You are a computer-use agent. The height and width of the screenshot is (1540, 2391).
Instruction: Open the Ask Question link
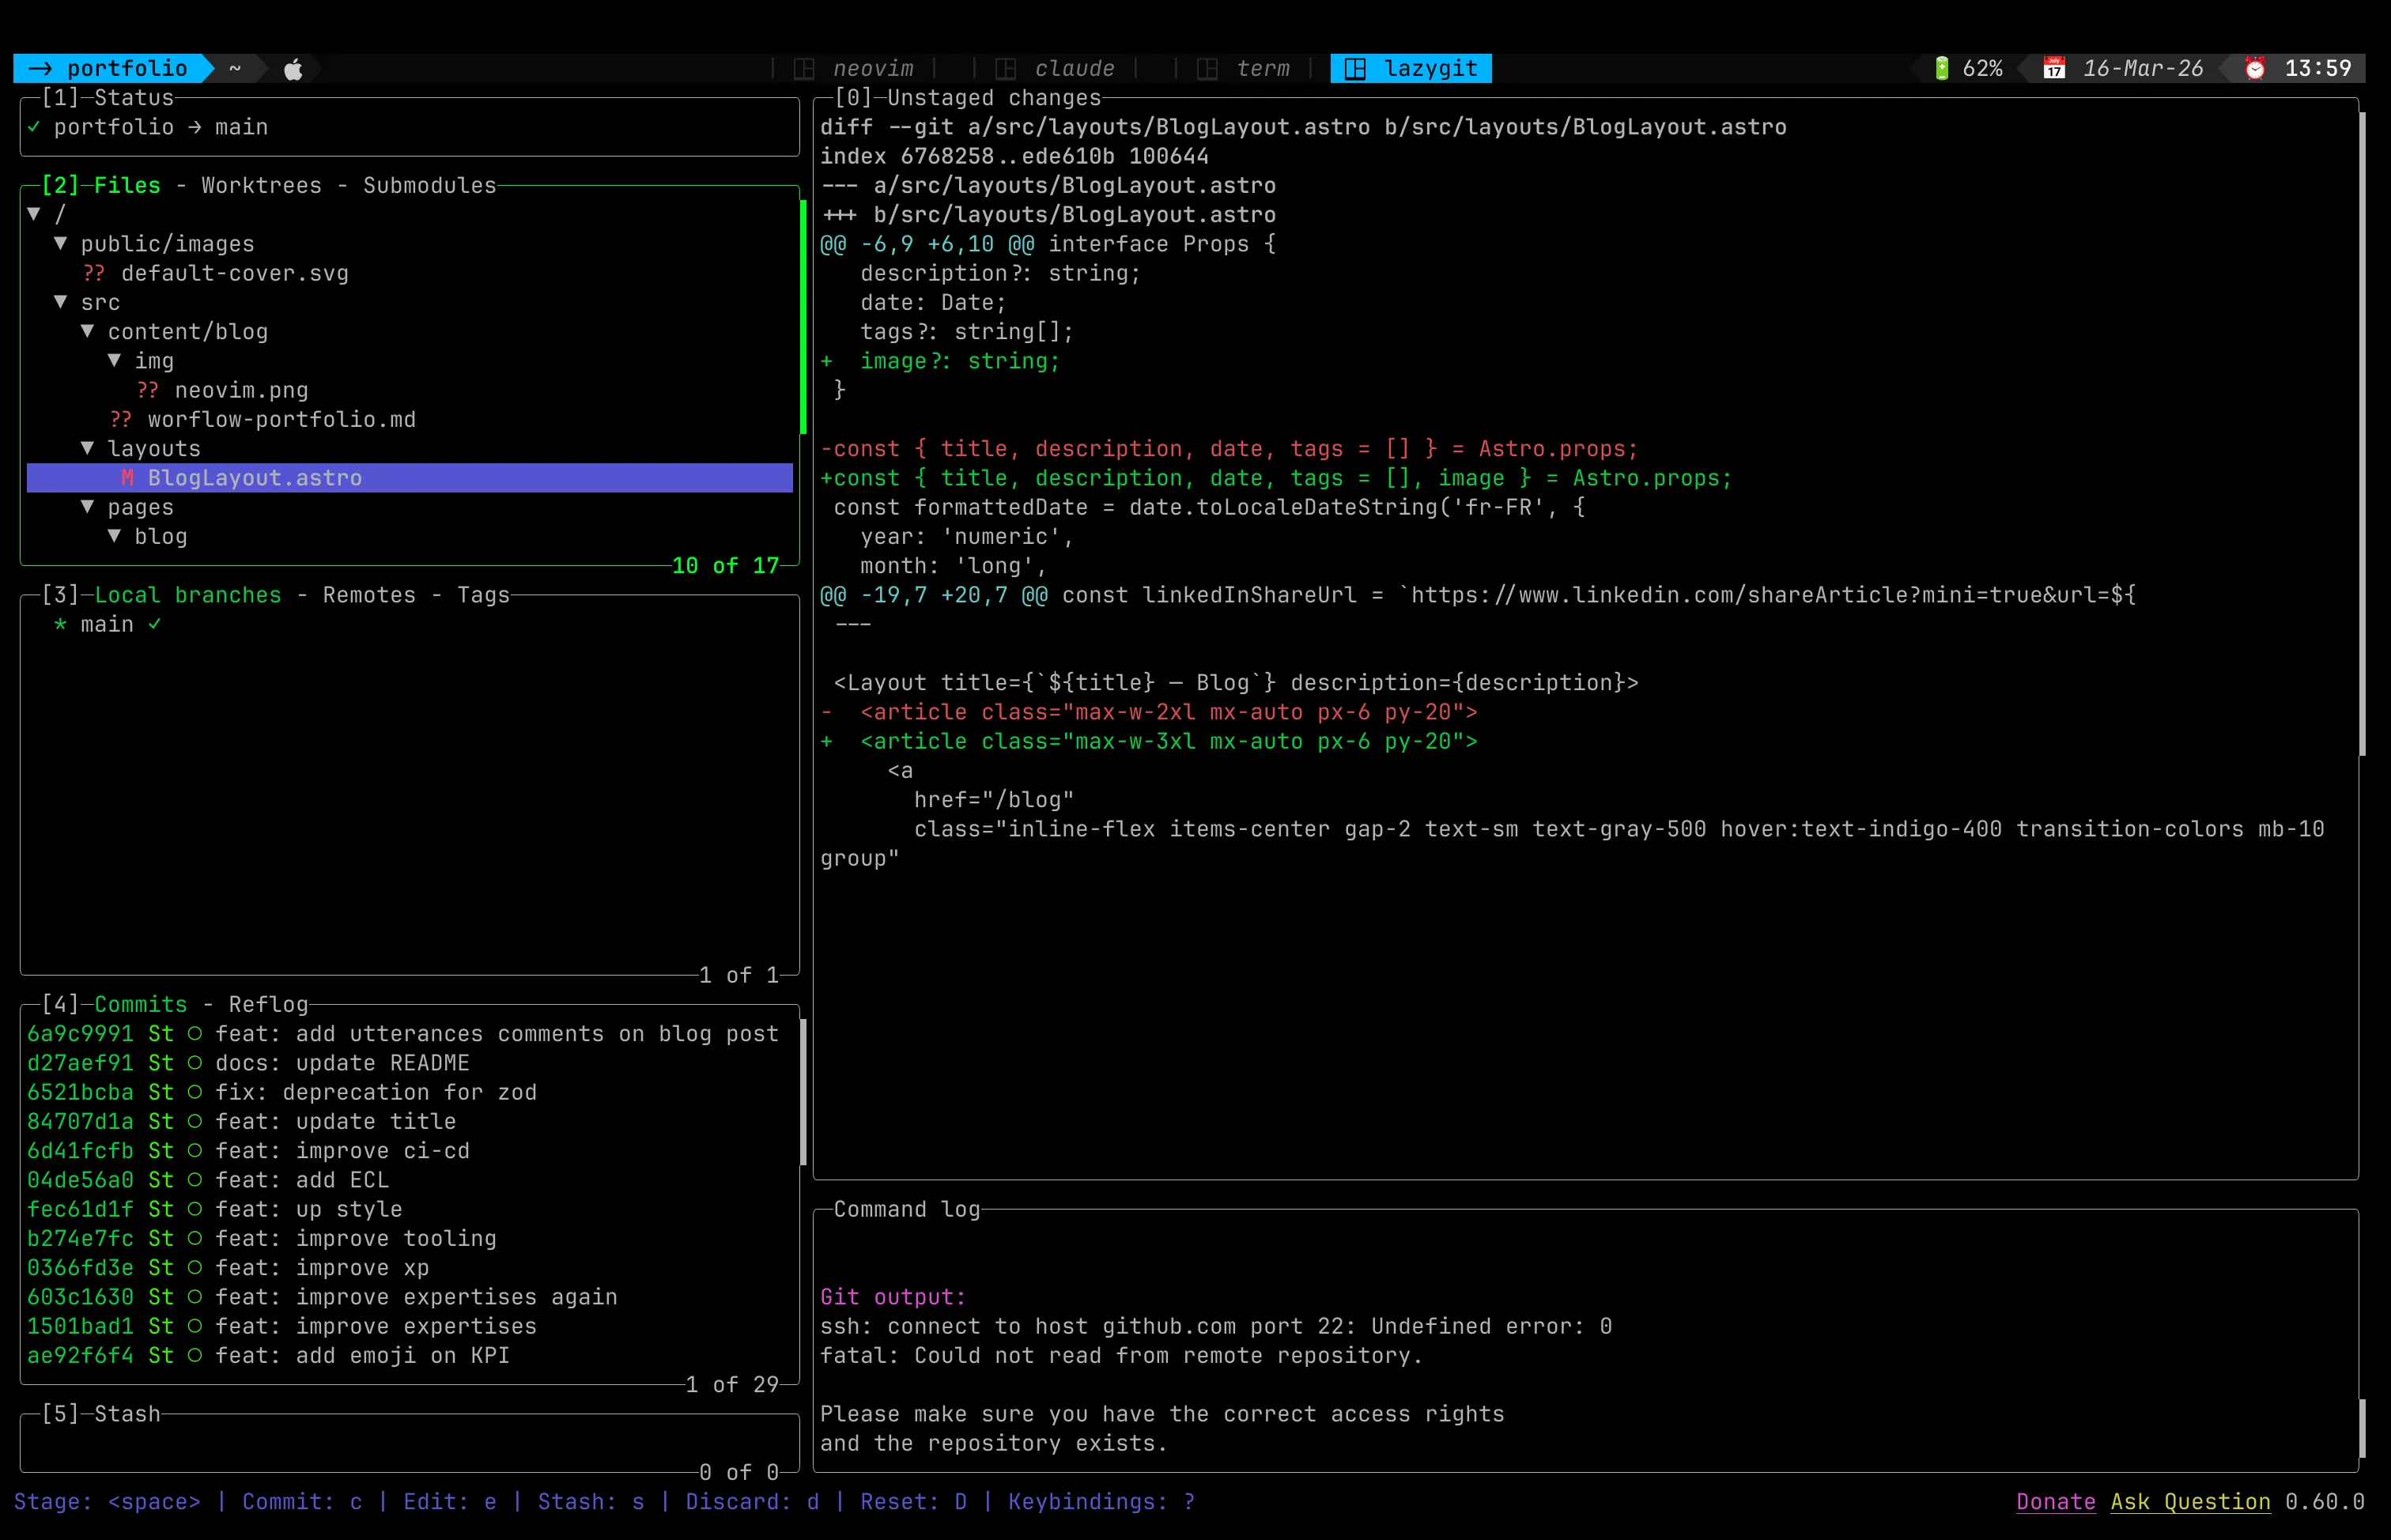click(2189, 1501)
